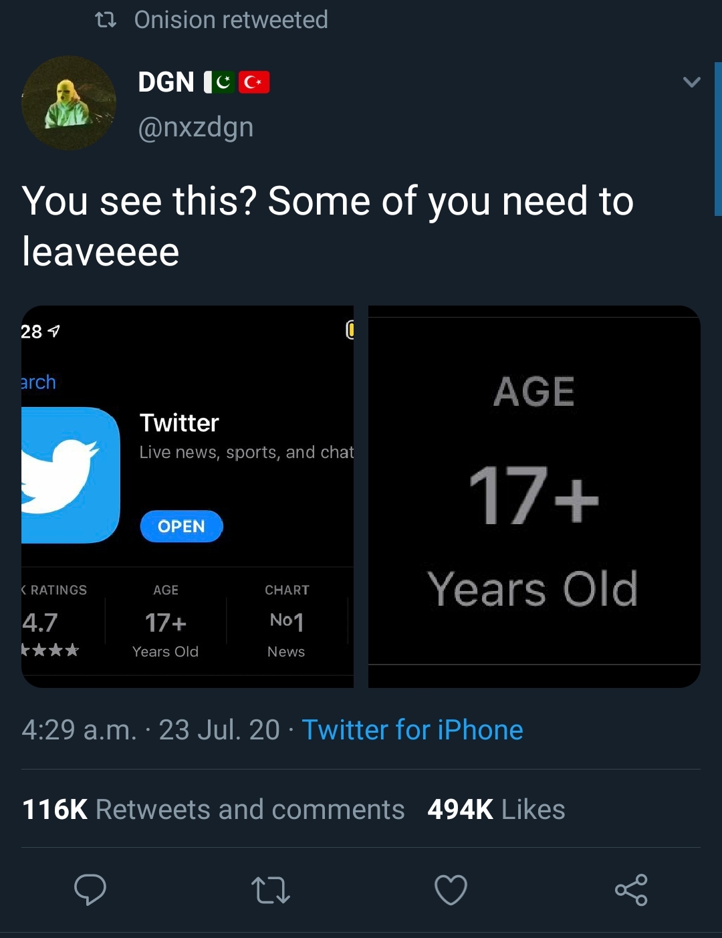Tap the reply speech bubble icon
722x938 pixels.
90,889
